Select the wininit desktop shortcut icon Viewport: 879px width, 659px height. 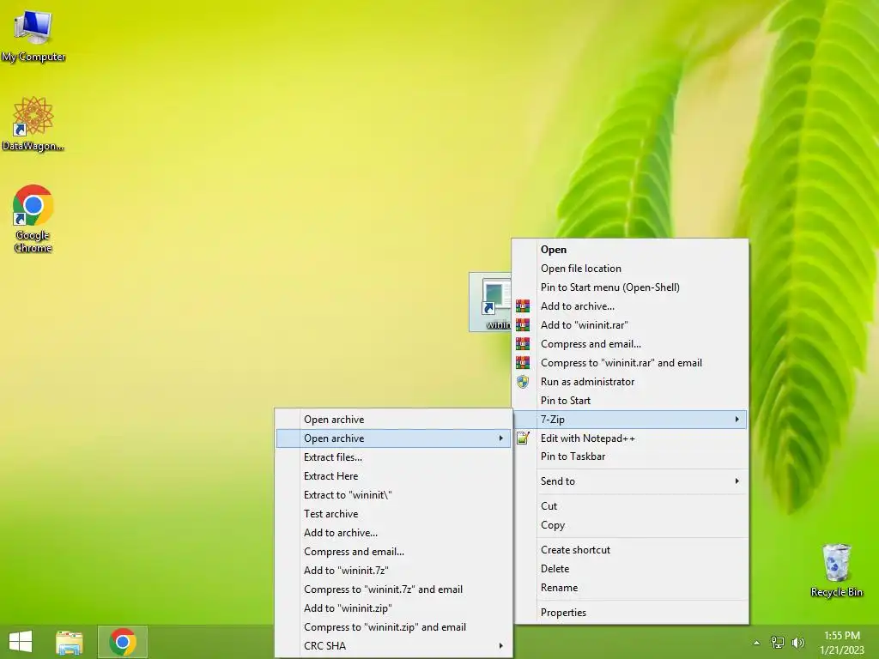tap(491, 302)
